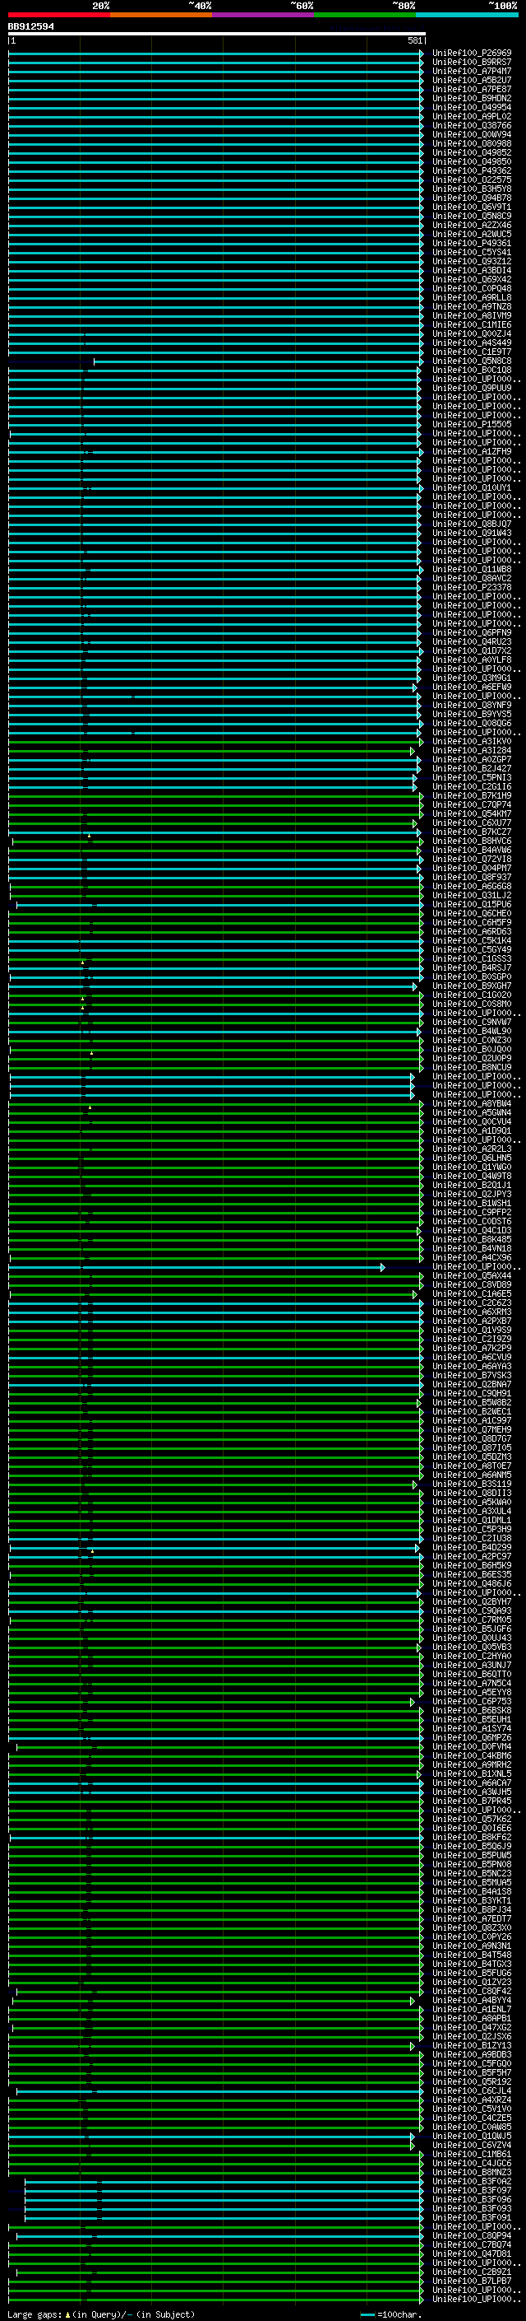
Task: Select hit UniRef100_A7PE87
Action: (x=472, y=89)
